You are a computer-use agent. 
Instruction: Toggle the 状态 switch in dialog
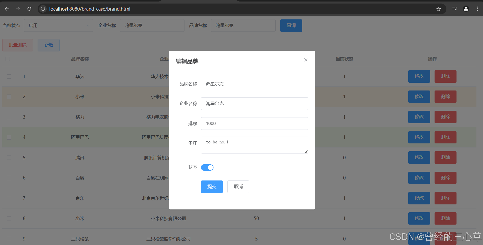[x=207, y=167]
